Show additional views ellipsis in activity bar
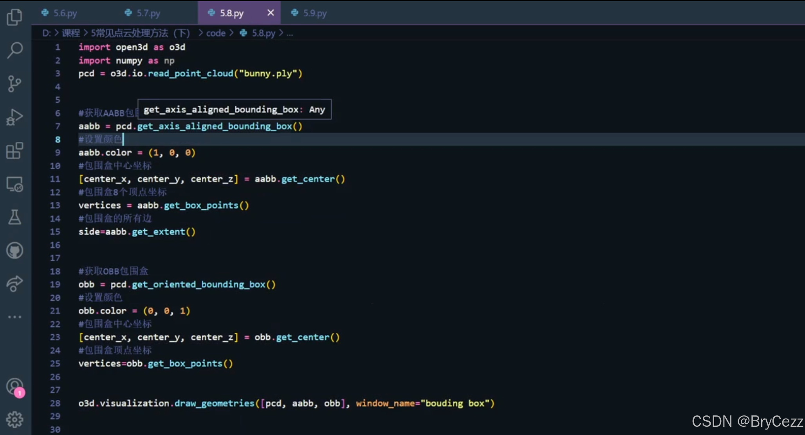Image resolution: width=805 pixels, height=435 pixels. tap(14, 317)
